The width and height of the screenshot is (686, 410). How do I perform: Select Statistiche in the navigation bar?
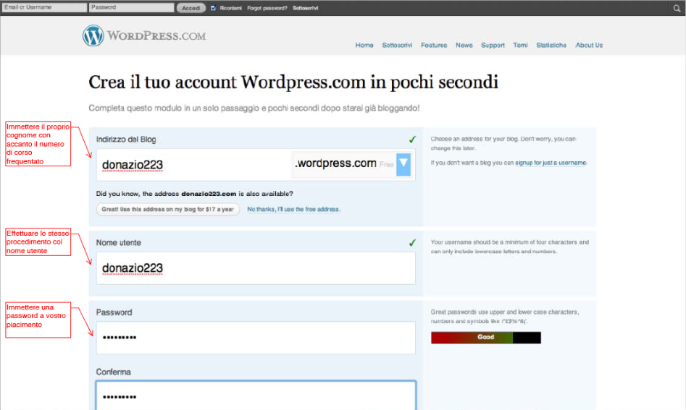point(551,45)
